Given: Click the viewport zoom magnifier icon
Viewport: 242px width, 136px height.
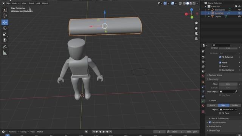Looking at the screenshot, I should [196, 23].
